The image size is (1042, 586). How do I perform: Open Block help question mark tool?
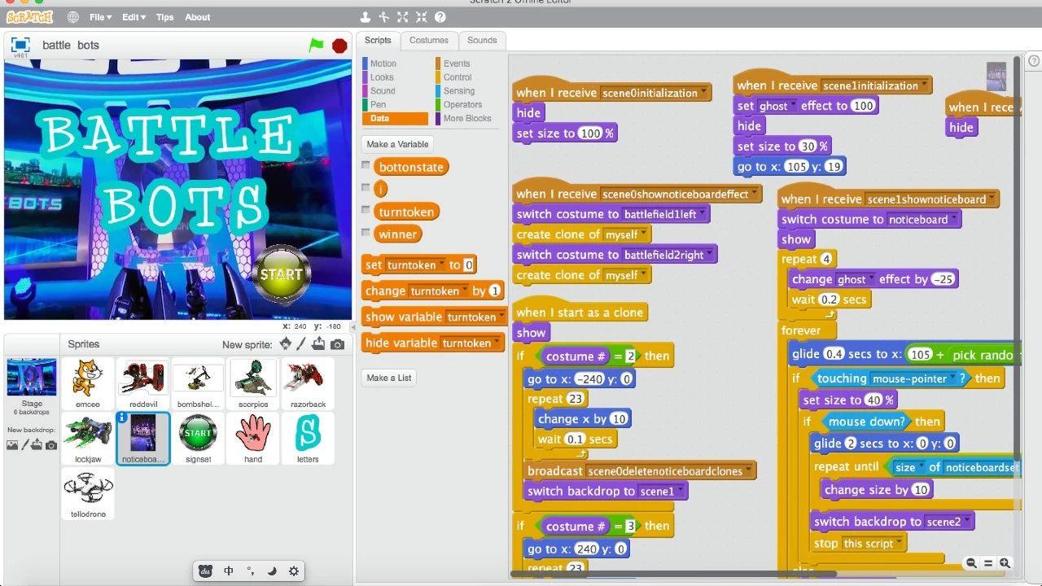pyautogui.click(x=440, y=17)
